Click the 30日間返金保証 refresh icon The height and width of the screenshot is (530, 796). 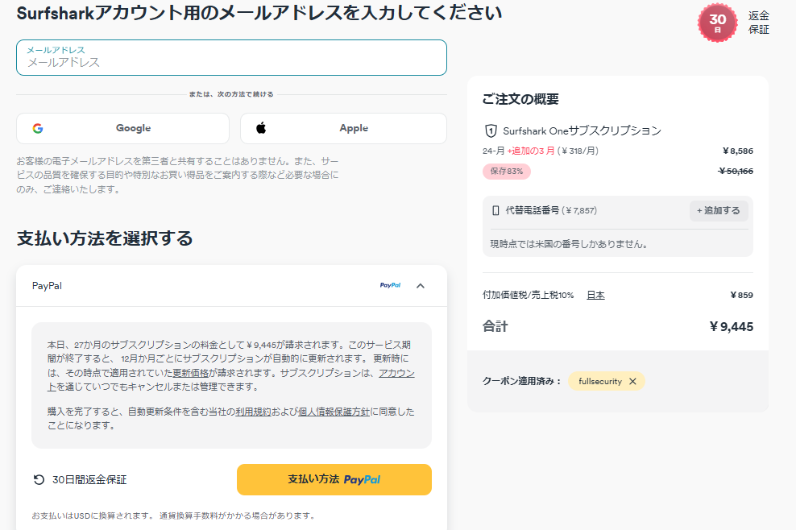point(39,480)
